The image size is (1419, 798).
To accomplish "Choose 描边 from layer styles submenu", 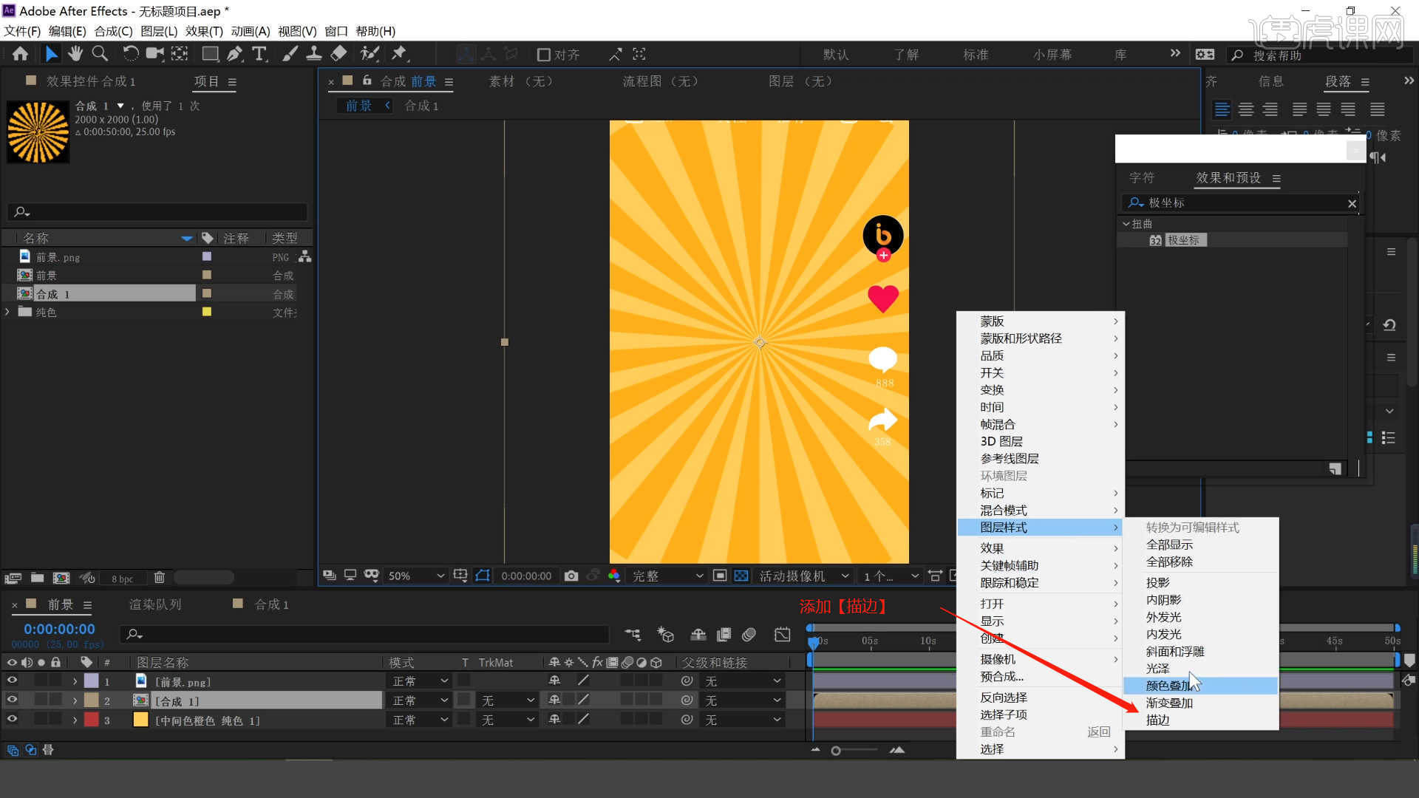I will (1200, 720).
